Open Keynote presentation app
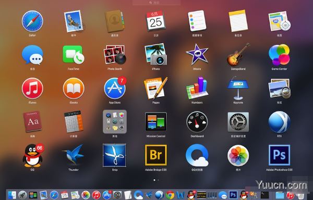 (238, 88)
